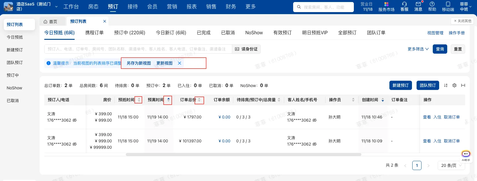
Task: Open the 20 条/页 page size dropdown
Action: tap(451, 165)
